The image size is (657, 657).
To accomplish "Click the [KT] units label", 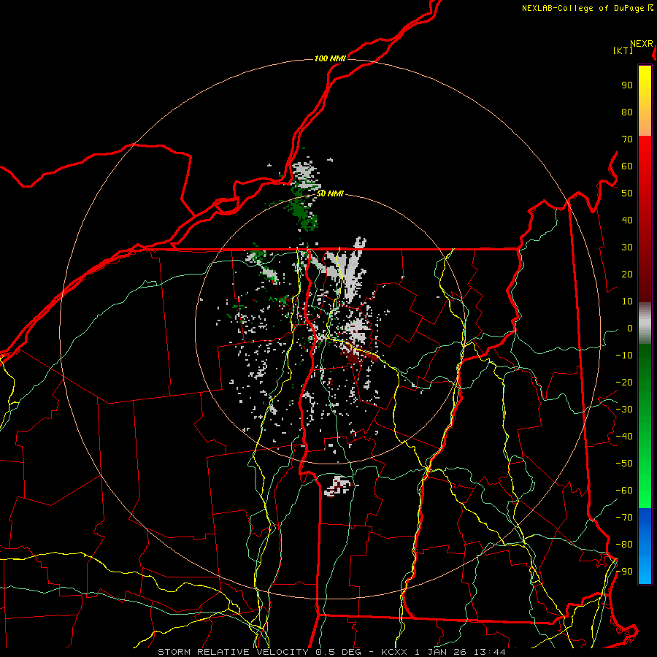I will click(623, 50).
